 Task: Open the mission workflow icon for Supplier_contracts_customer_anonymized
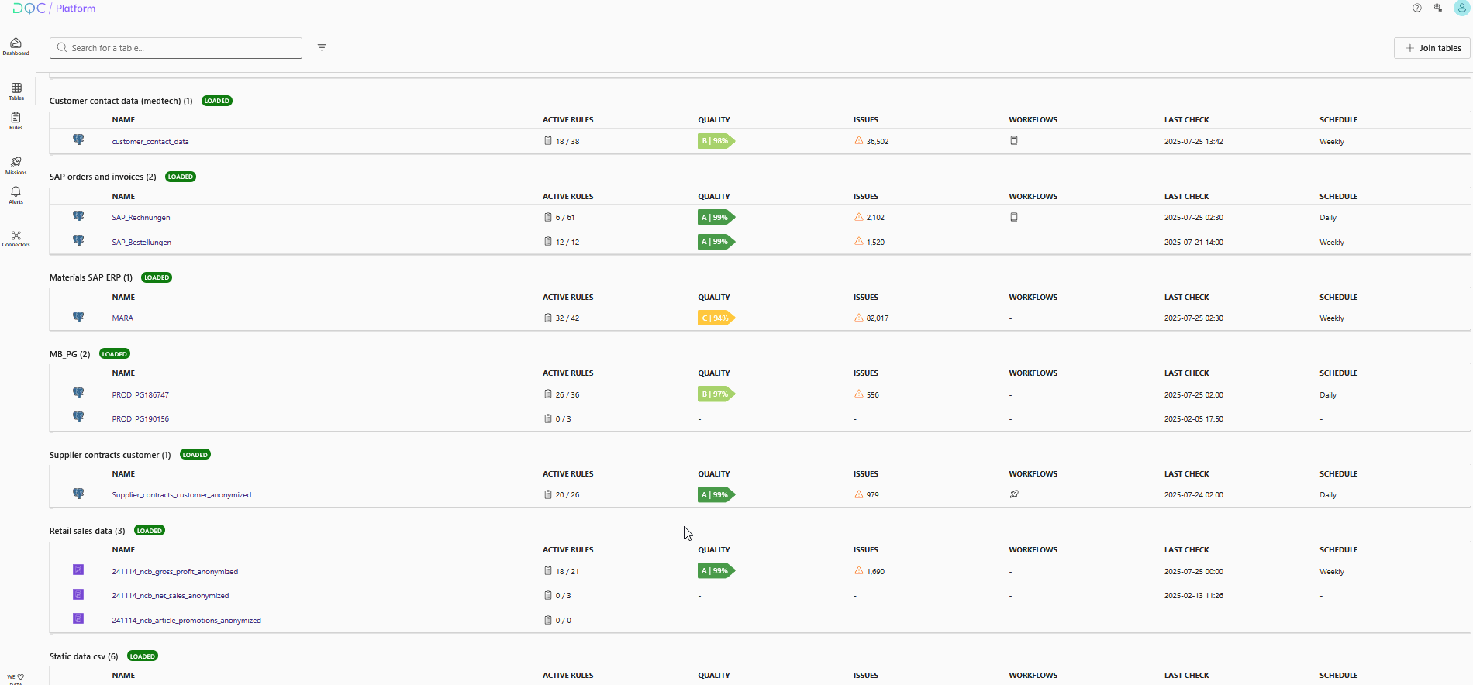pyautogui.click(x=1014, y=494)
